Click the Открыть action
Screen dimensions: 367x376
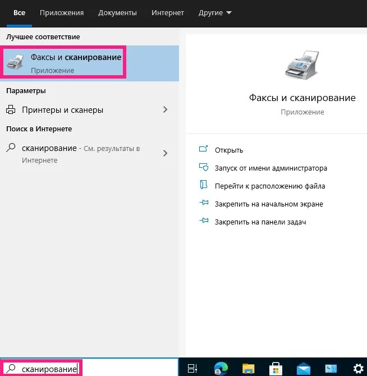pos(229,150)
